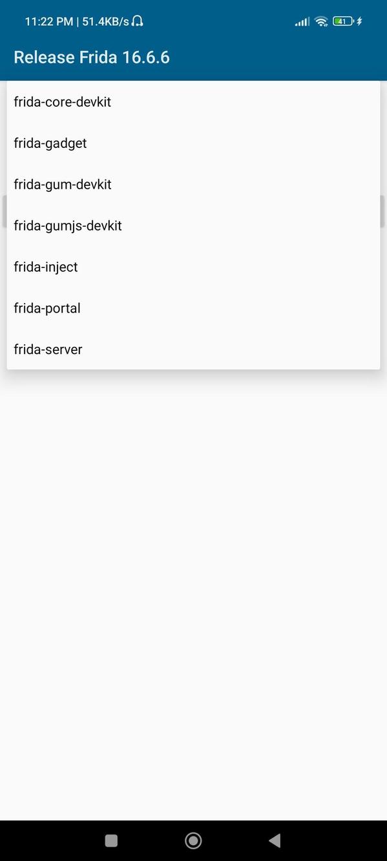Image resolution: width=387 pixels, height=861 pixels.
Task: Download frida-server component
Action: [x=48, y=349]
